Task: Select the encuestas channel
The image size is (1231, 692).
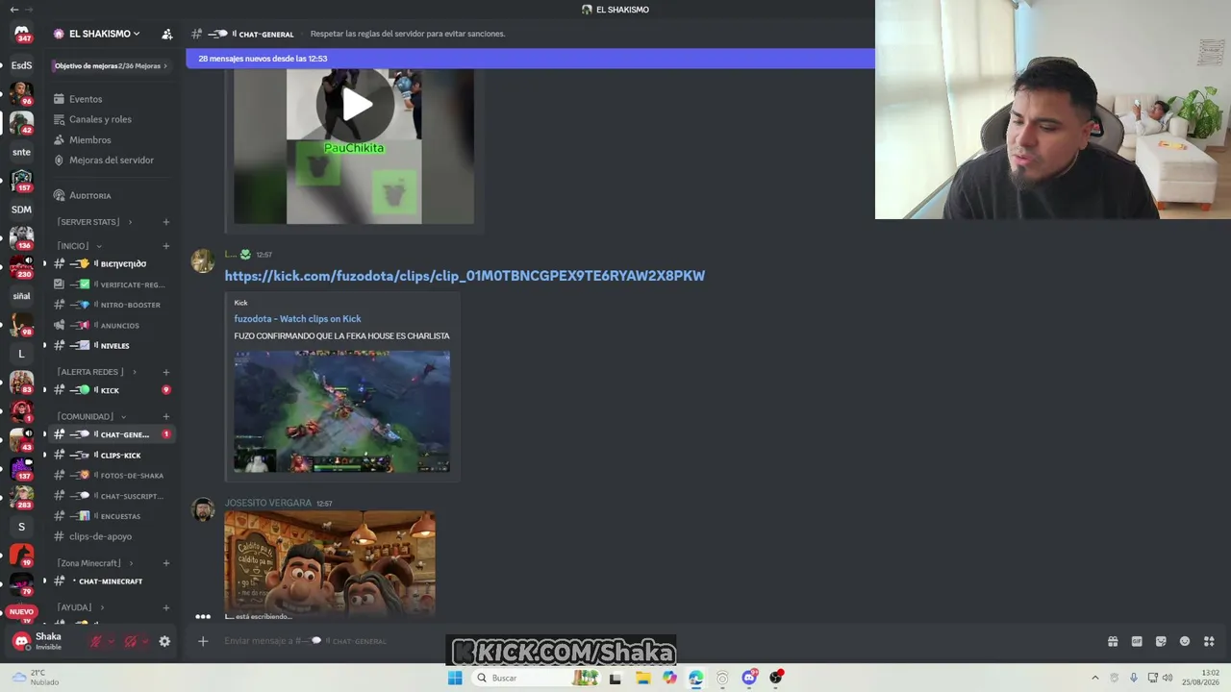Action: (x=113, y=516)
